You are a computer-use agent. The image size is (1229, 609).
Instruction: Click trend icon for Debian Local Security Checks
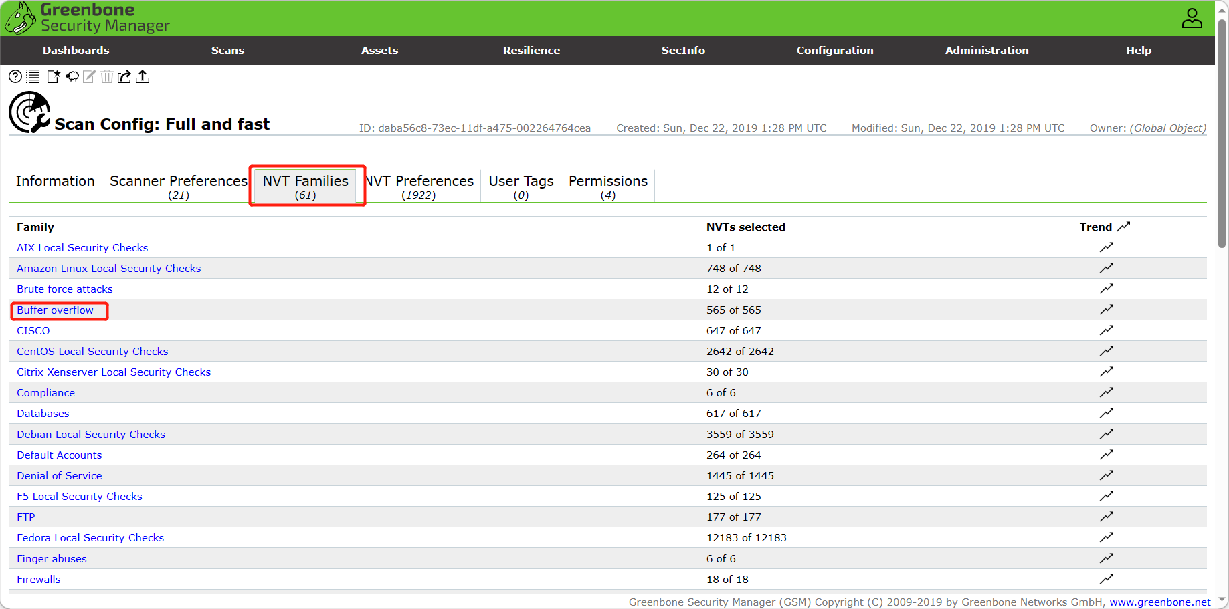[1107, 434]
